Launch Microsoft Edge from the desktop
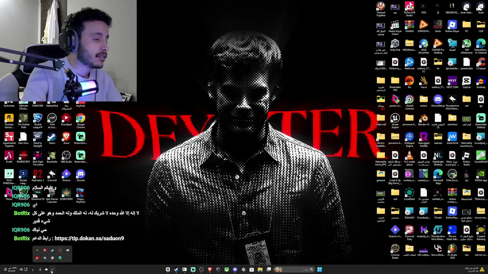Screen dimensions: 488x274 coord(438,177)
